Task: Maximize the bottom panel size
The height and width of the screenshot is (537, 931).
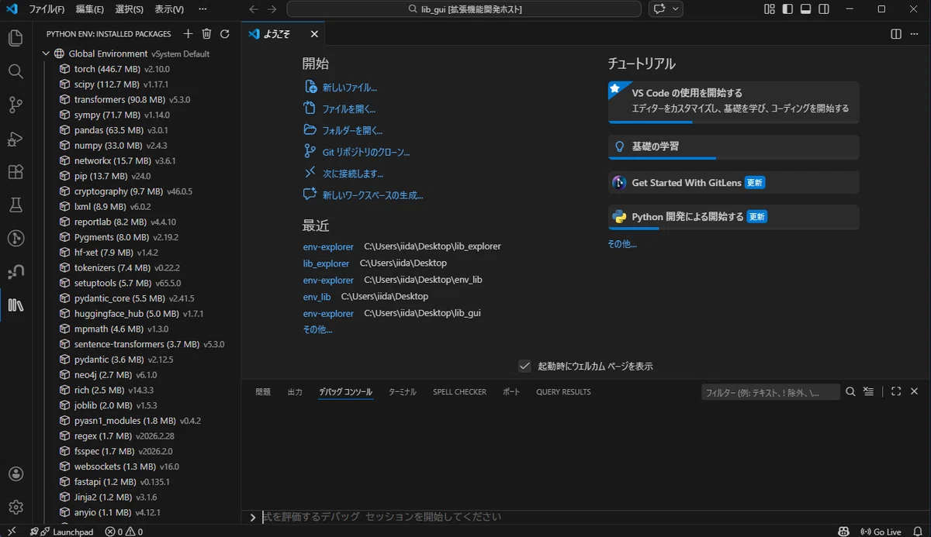Action: click(x=896, y=392)
